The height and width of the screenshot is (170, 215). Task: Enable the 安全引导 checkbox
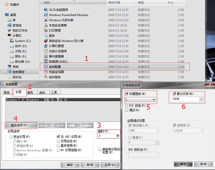tap(11, 137)
